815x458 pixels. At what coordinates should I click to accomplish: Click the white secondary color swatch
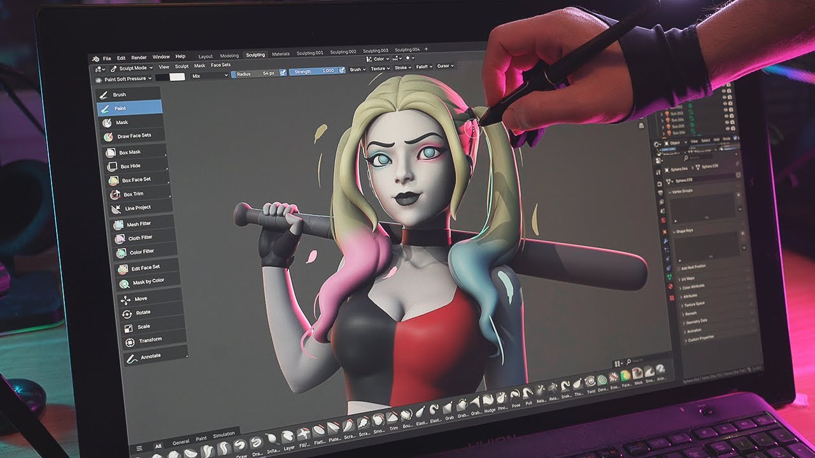178,77
